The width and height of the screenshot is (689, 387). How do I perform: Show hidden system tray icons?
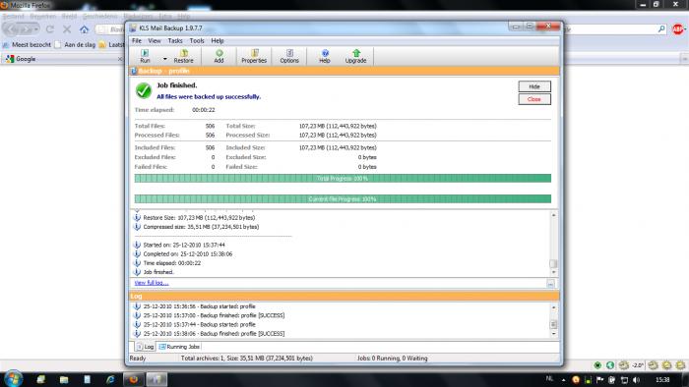[x=563, y=380]
